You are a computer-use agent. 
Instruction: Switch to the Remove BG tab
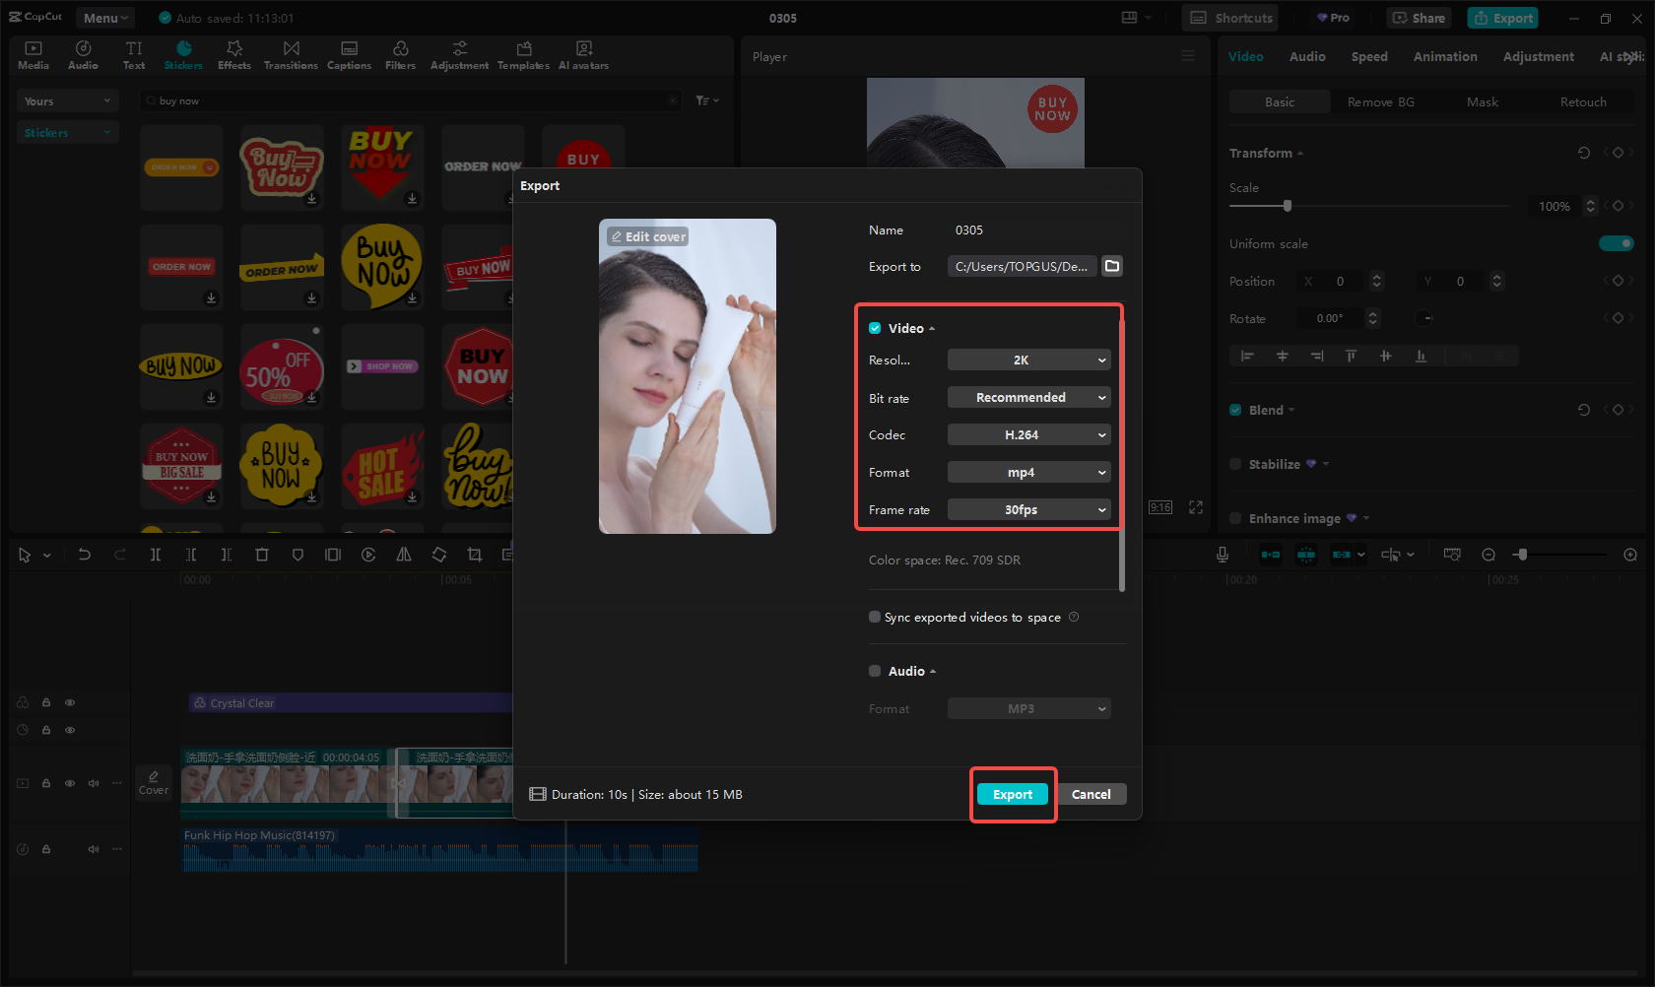pos(1380,101)
